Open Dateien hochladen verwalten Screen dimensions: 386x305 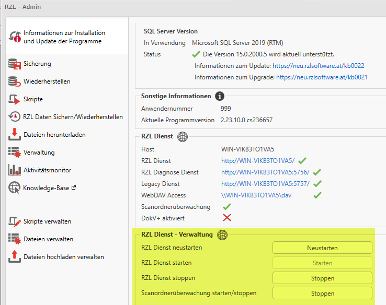63,257
